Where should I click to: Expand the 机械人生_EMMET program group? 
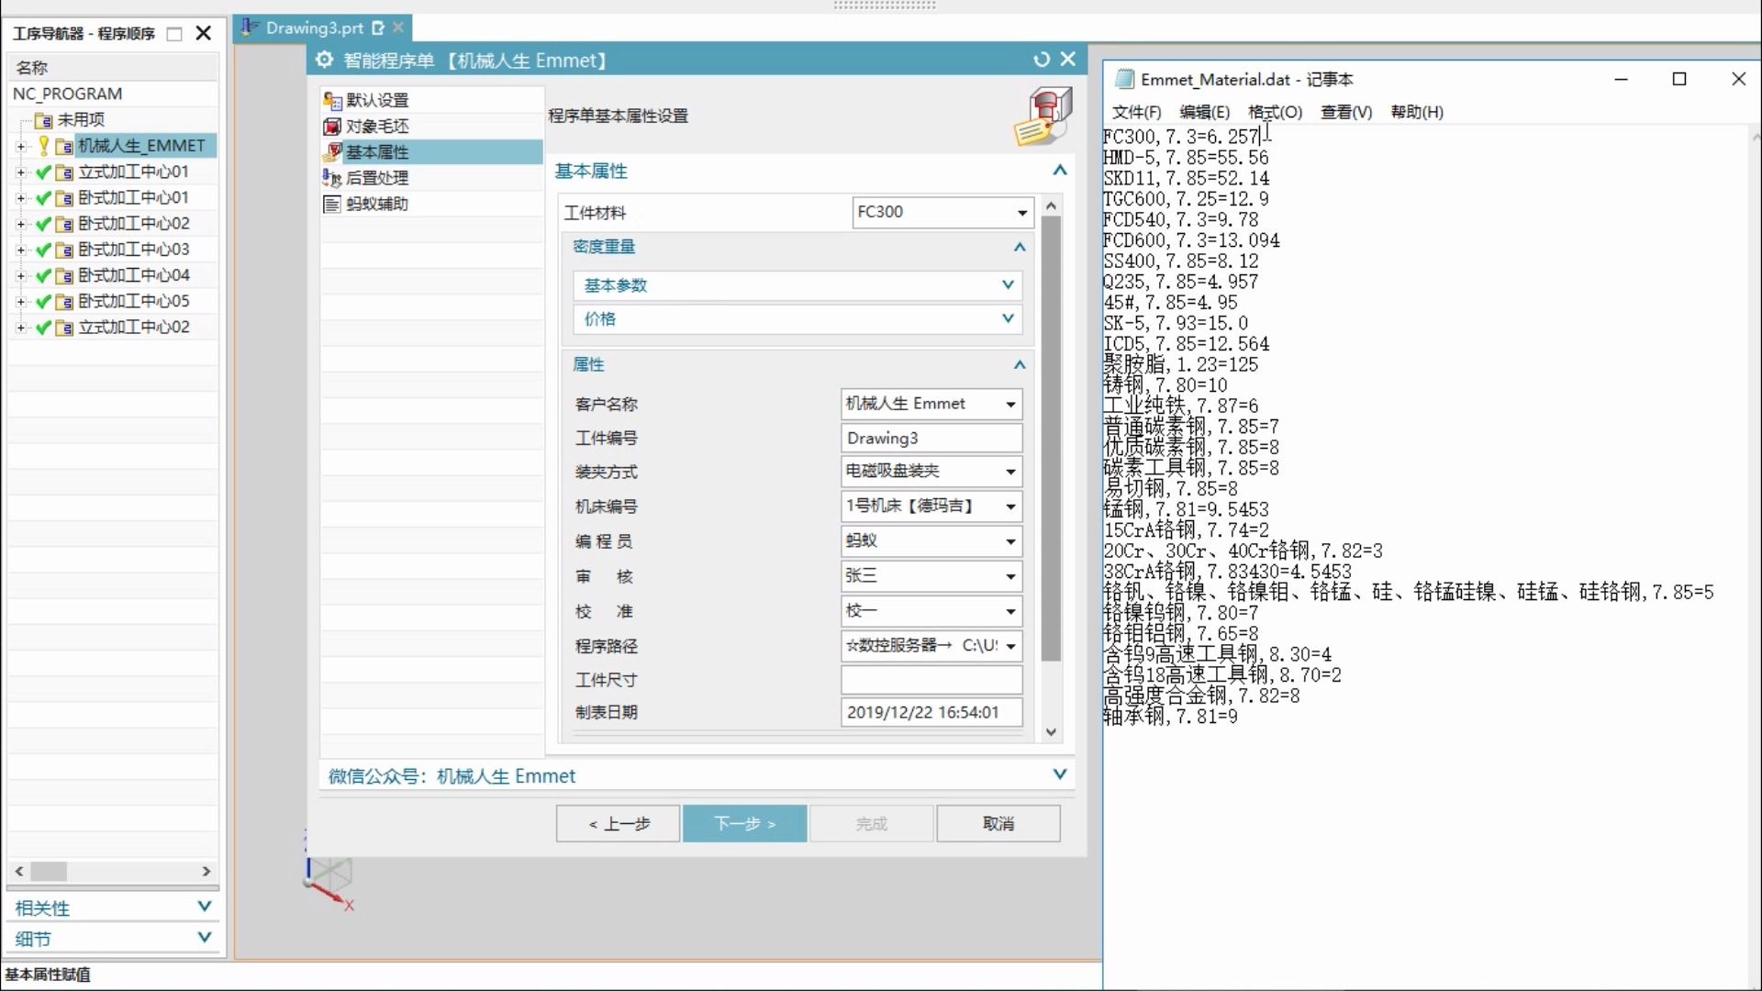(20, 146)
